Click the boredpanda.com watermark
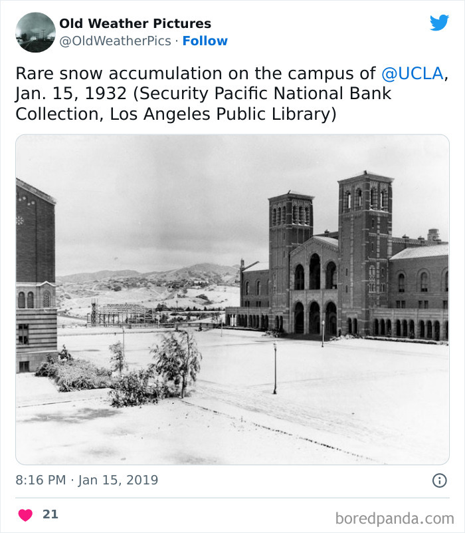Image resolution: width=465 pixels, height=533 pixels. pos(395,518)
